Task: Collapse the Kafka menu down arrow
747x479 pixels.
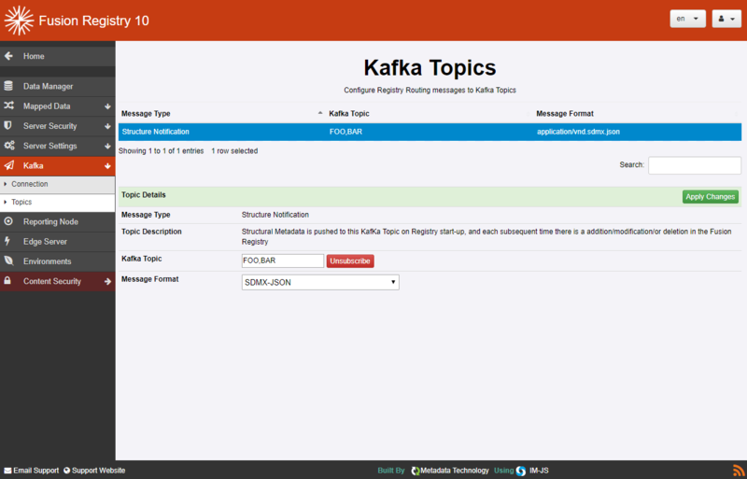Action: coord(107,166)
